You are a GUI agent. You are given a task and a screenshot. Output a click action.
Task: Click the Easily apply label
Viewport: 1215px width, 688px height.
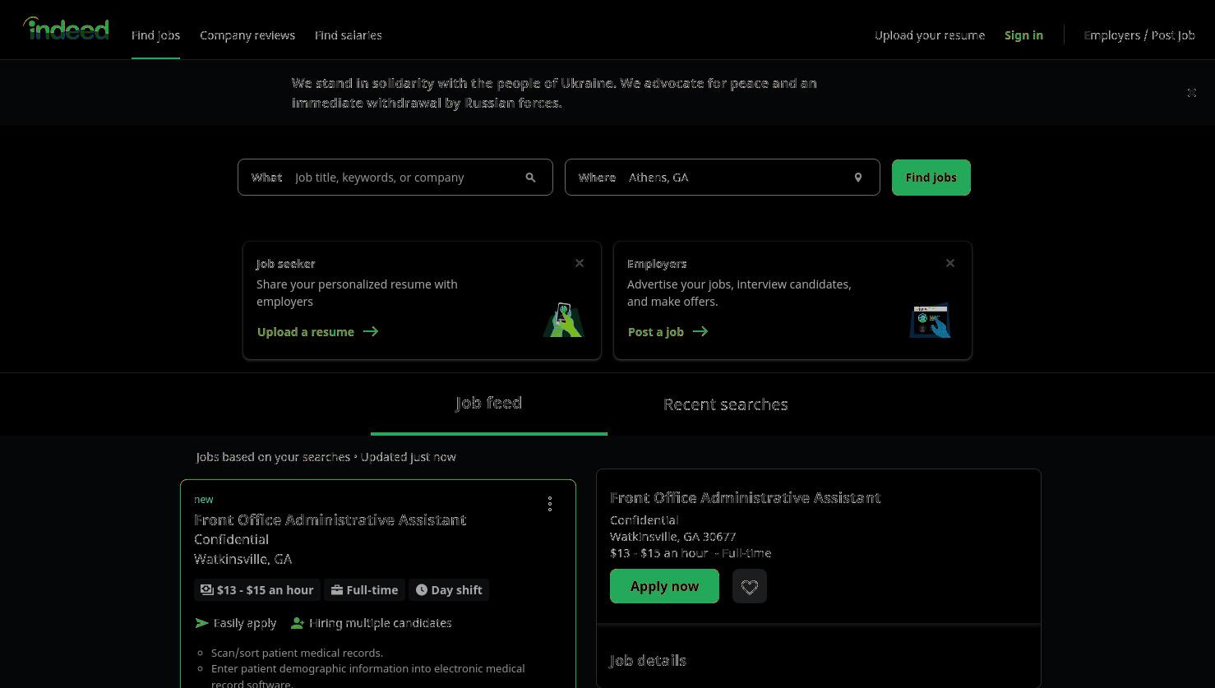[245, 623]
